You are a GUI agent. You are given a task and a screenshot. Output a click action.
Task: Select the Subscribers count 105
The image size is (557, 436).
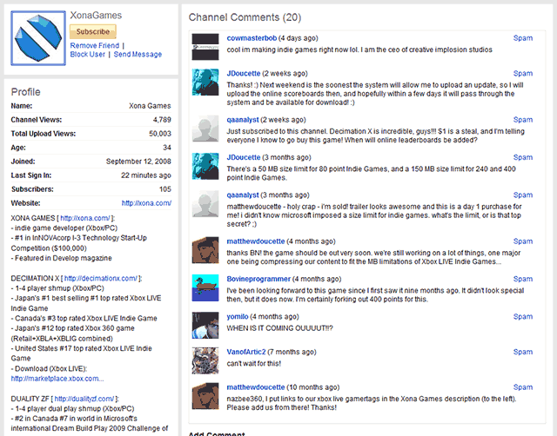165,189
